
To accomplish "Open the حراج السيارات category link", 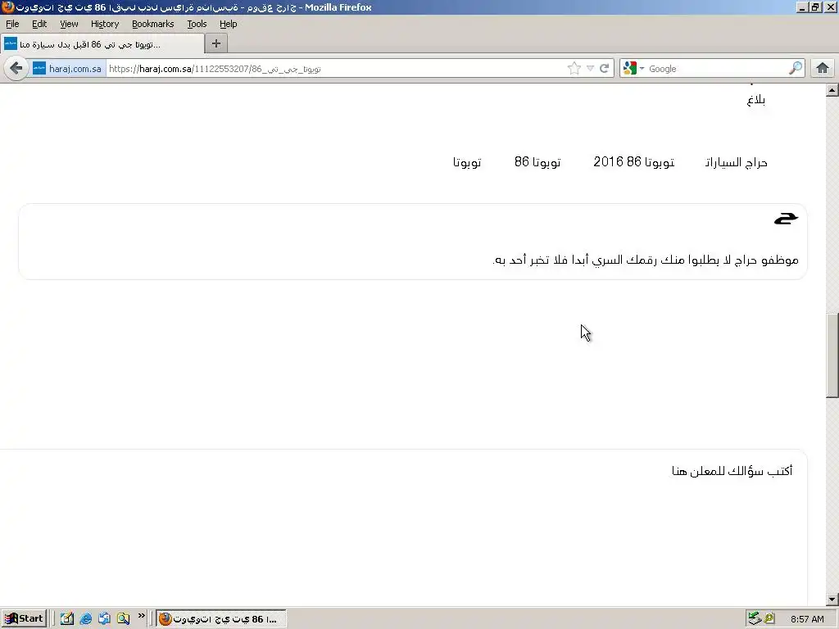I will point(737,163).
